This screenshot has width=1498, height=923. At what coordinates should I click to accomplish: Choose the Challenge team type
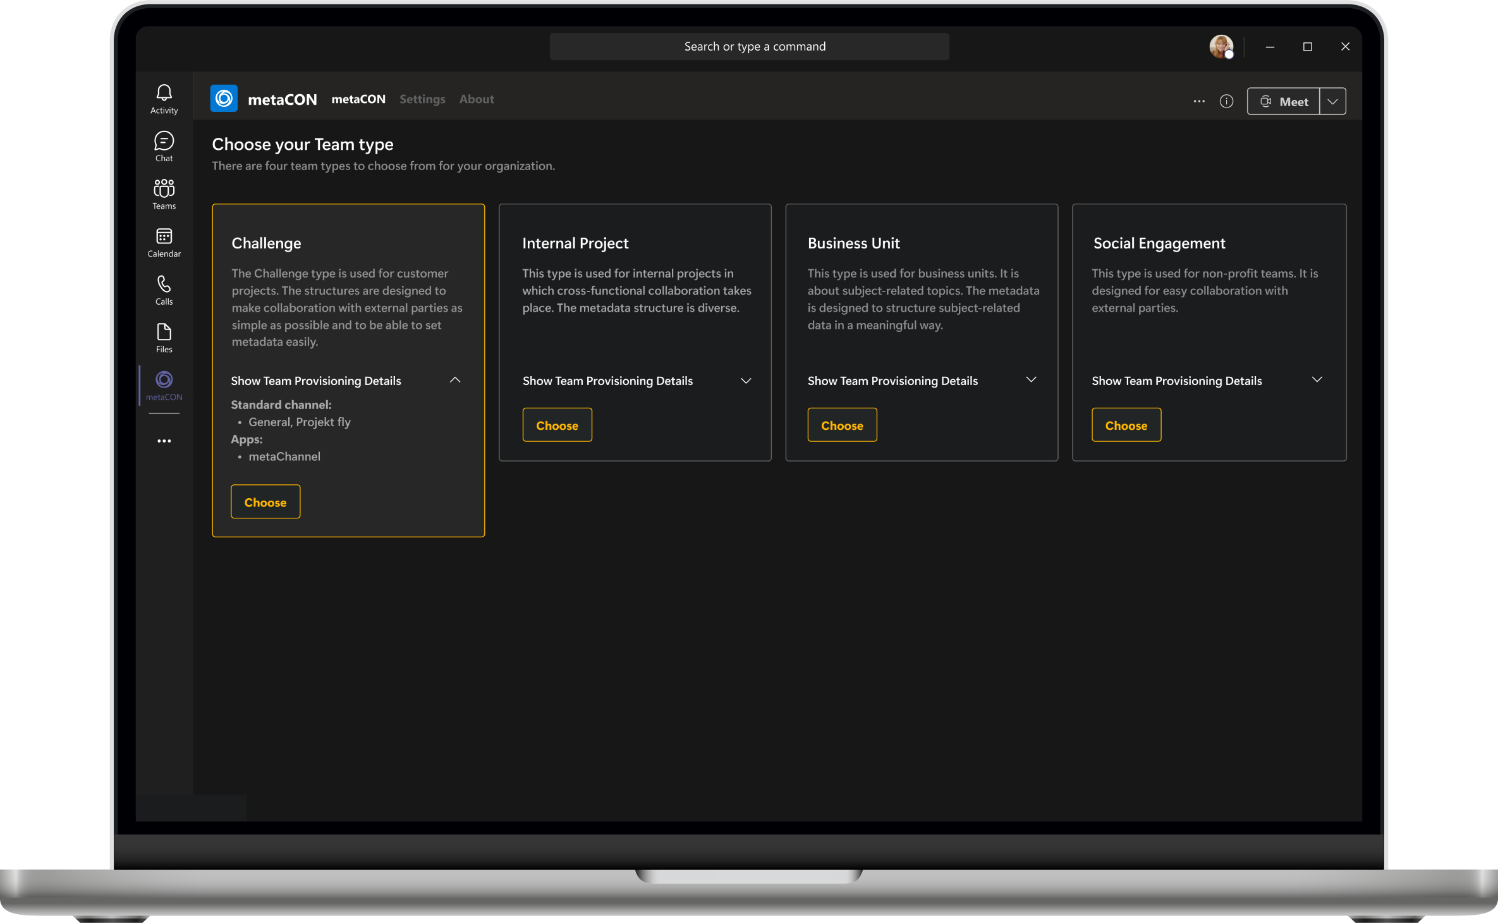pyautogui.click(x=265, y=502)
